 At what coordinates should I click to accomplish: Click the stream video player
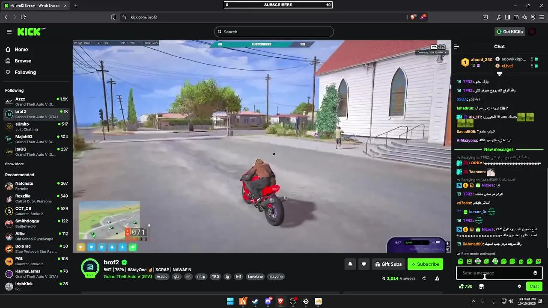coord(262,146)
